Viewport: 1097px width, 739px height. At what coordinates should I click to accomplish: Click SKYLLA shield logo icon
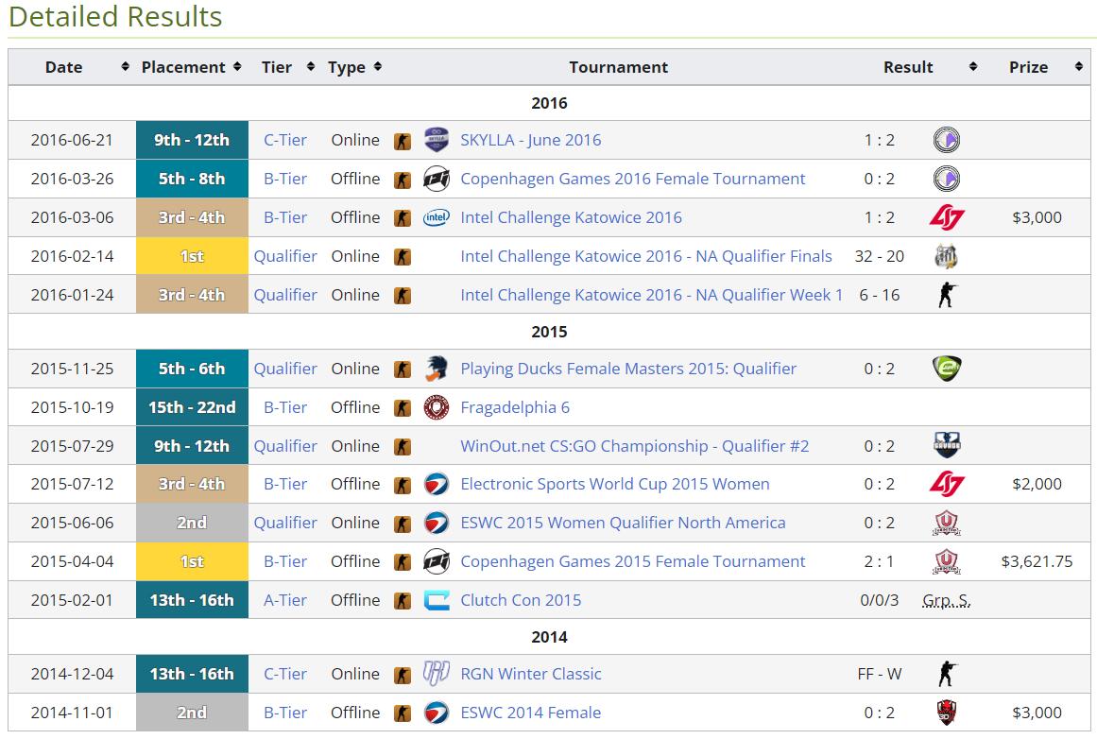click(x=437, y=140)
